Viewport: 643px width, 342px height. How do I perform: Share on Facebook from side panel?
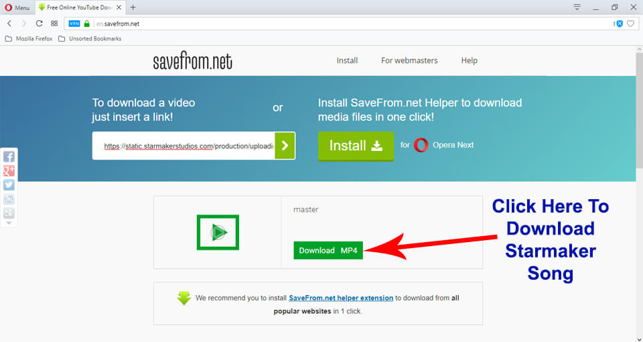9,156
